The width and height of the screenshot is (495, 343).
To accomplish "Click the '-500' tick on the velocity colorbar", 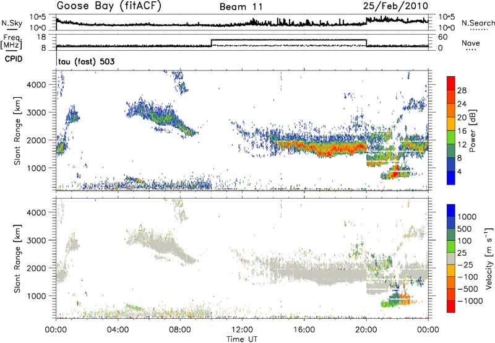I will point(468,289).
